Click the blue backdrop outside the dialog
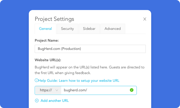The height and width of the screenshot is (108, 180). click(13, 51)
